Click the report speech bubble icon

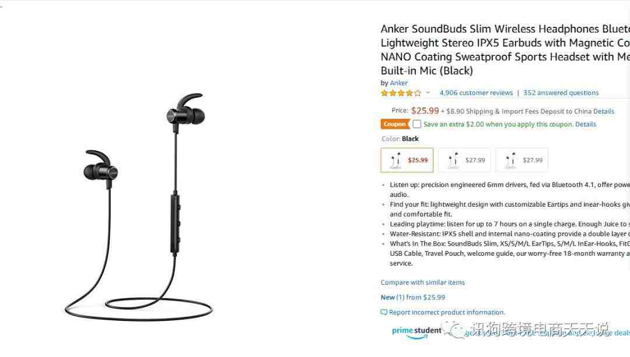click(384, 313)
